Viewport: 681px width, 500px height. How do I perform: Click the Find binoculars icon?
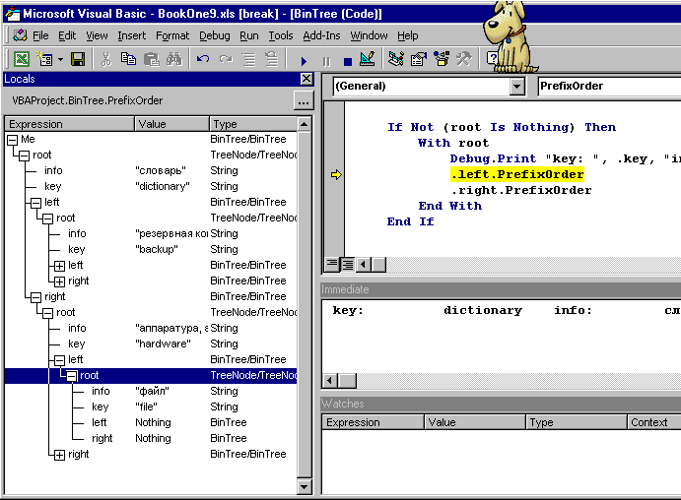(x=173, y=59)
